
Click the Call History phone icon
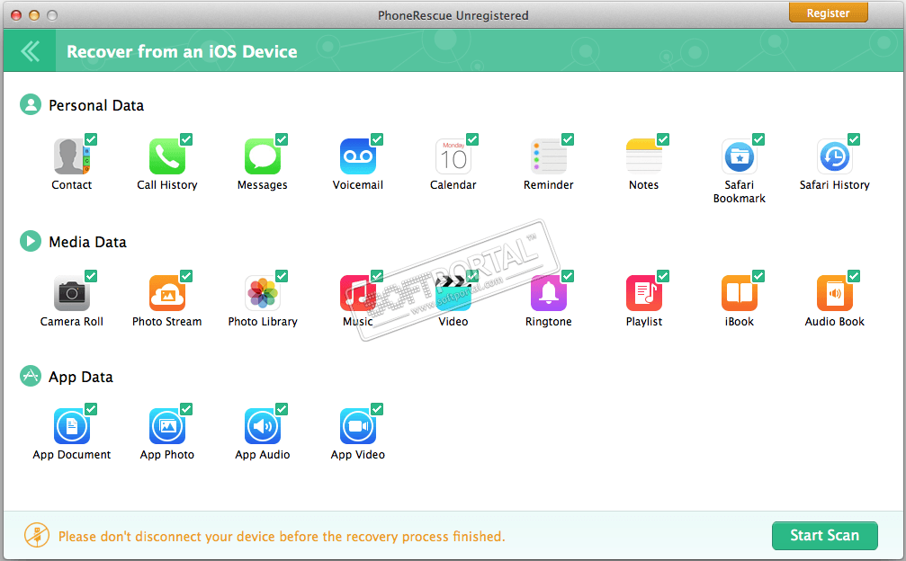[167, 156]
